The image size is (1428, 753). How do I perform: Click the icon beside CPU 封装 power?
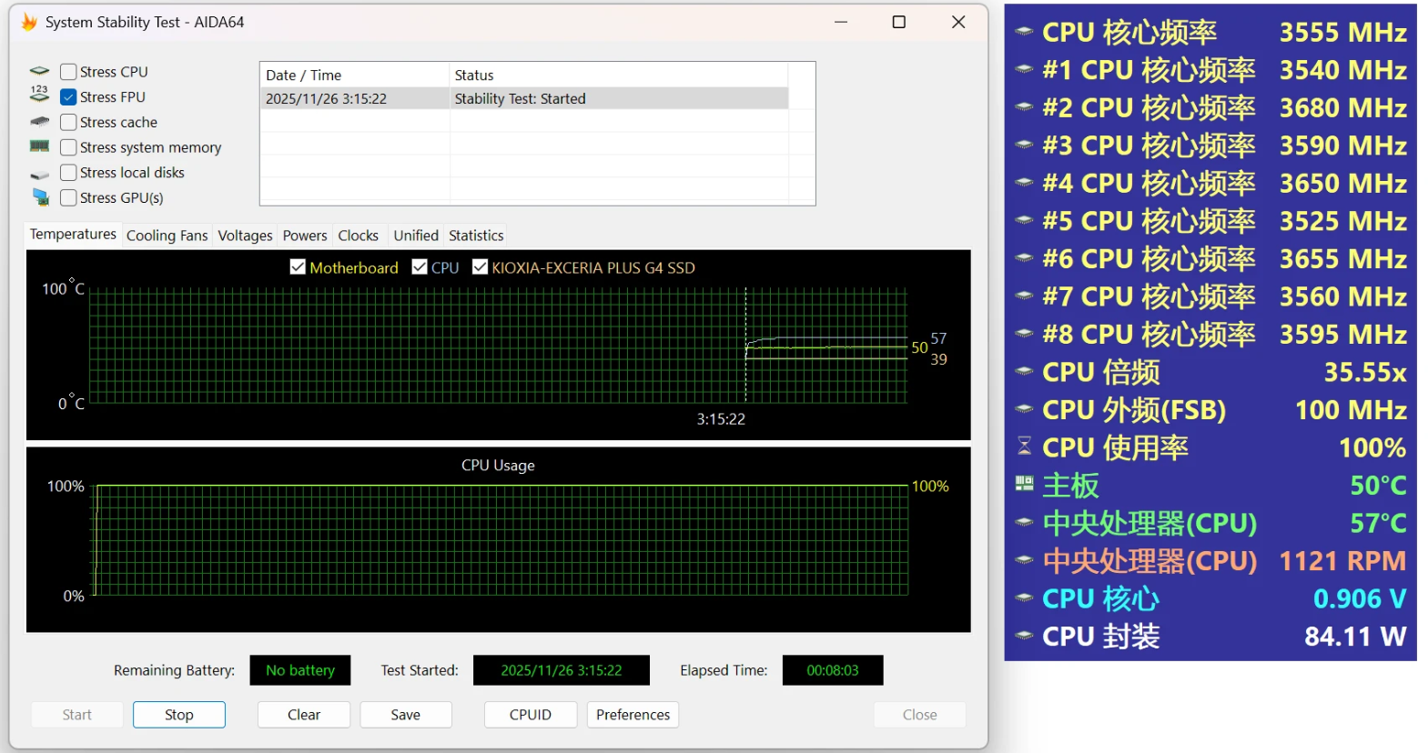[1024, 636]
